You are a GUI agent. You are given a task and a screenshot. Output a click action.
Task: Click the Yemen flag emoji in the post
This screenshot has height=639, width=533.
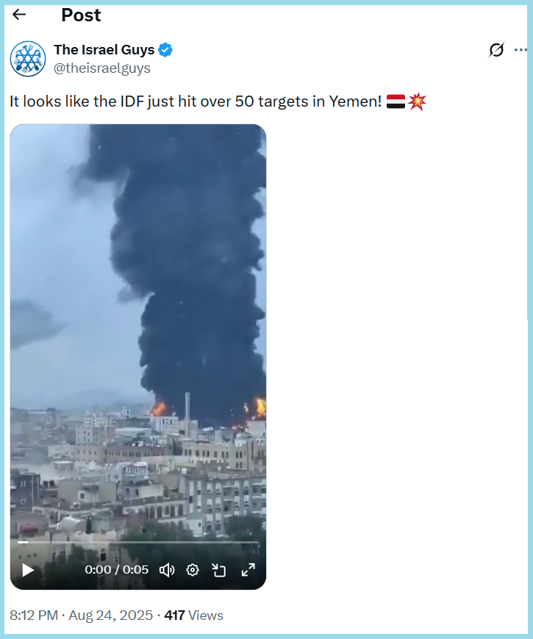(396, 101)
